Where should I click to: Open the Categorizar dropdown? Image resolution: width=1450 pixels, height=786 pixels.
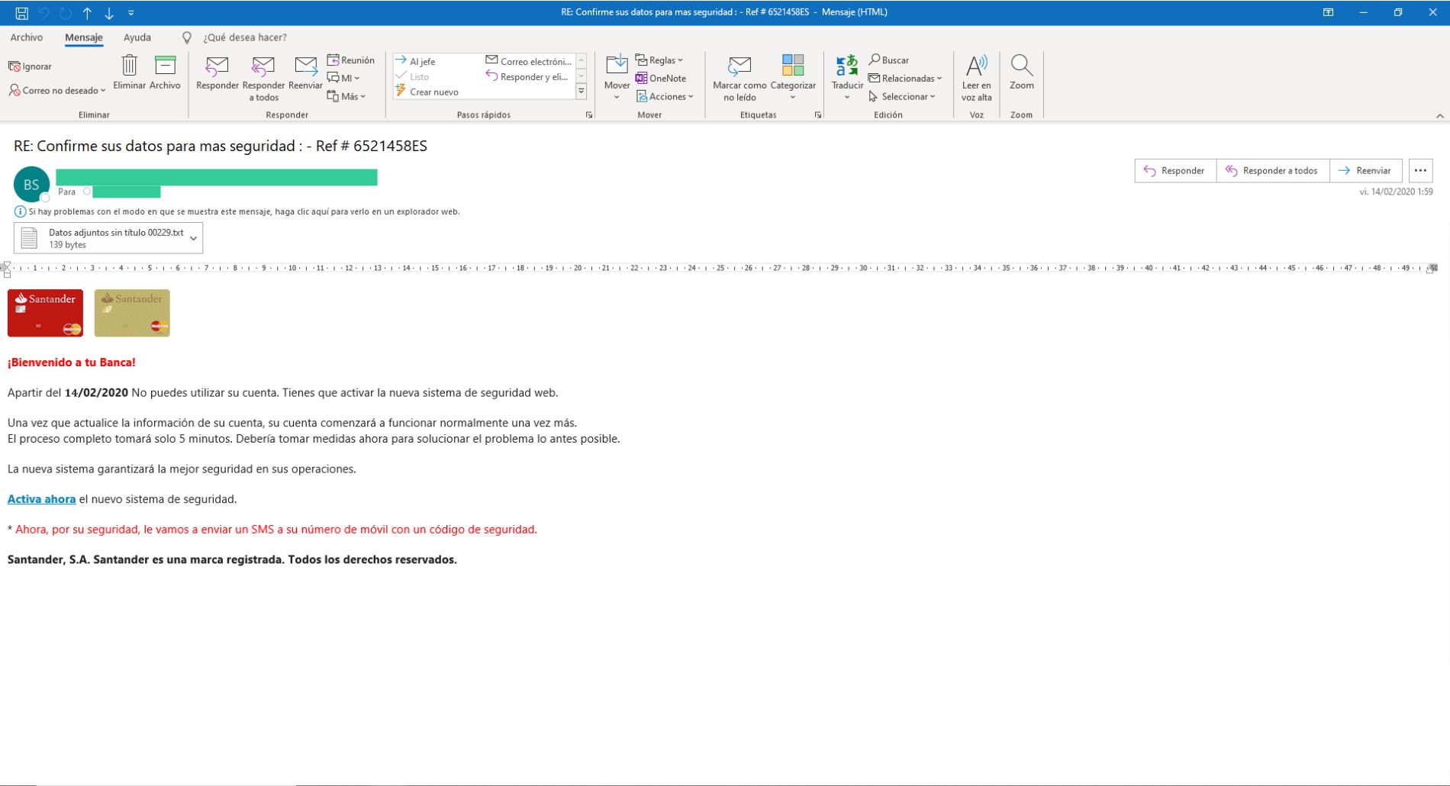tap(793, 75)
